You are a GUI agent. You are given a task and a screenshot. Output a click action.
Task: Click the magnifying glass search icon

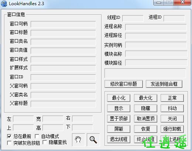pos(93,140)
